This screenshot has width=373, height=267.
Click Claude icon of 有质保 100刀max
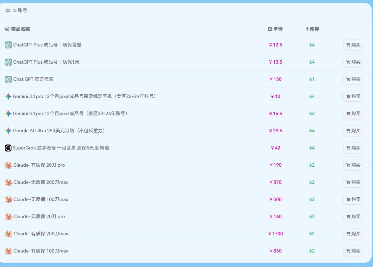tap(8, 251)
